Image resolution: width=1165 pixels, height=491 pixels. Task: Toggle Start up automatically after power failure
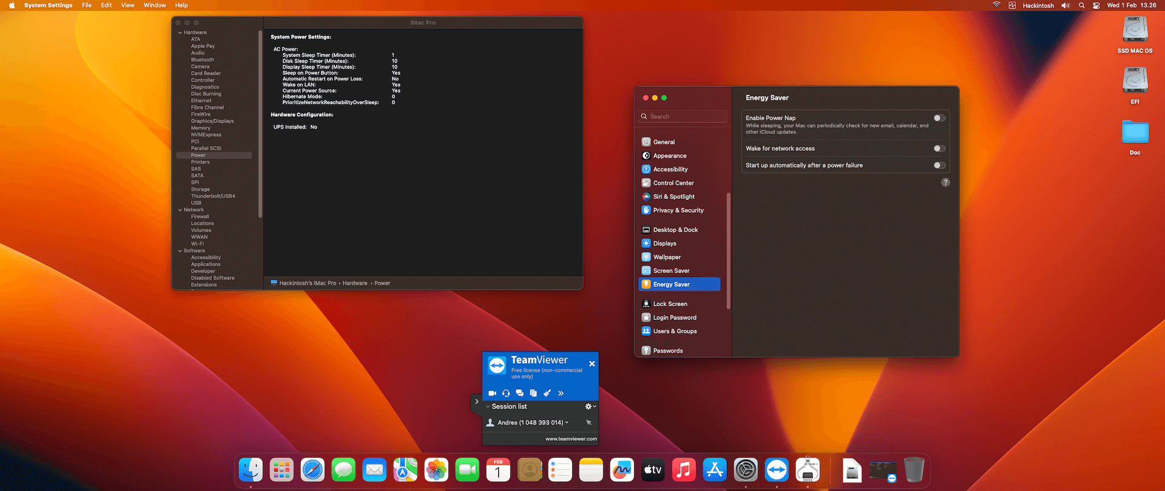tap(939, 165)
